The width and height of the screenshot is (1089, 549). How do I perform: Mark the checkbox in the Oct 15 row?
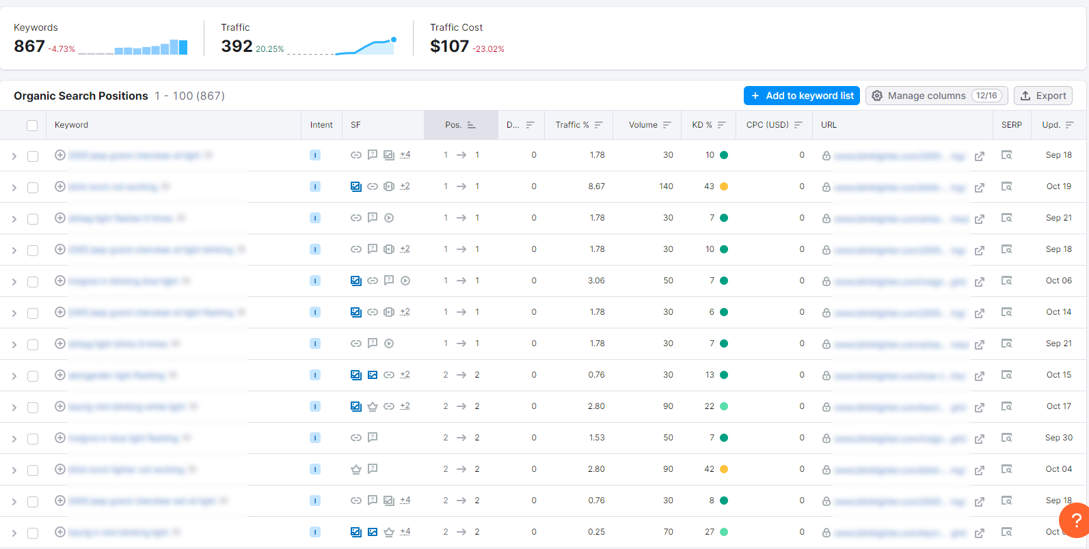(x=33, y=376)
